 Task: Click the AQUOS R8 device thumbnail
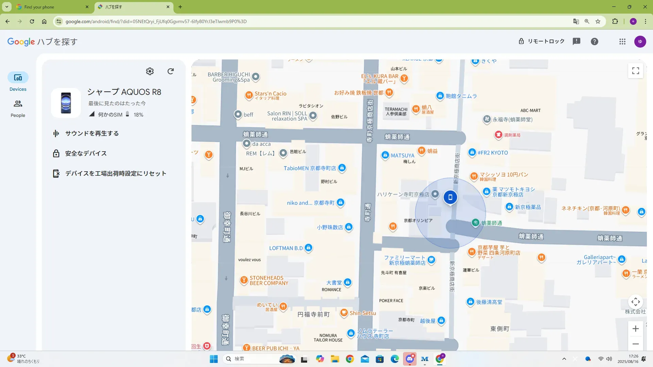pos(66,103)
